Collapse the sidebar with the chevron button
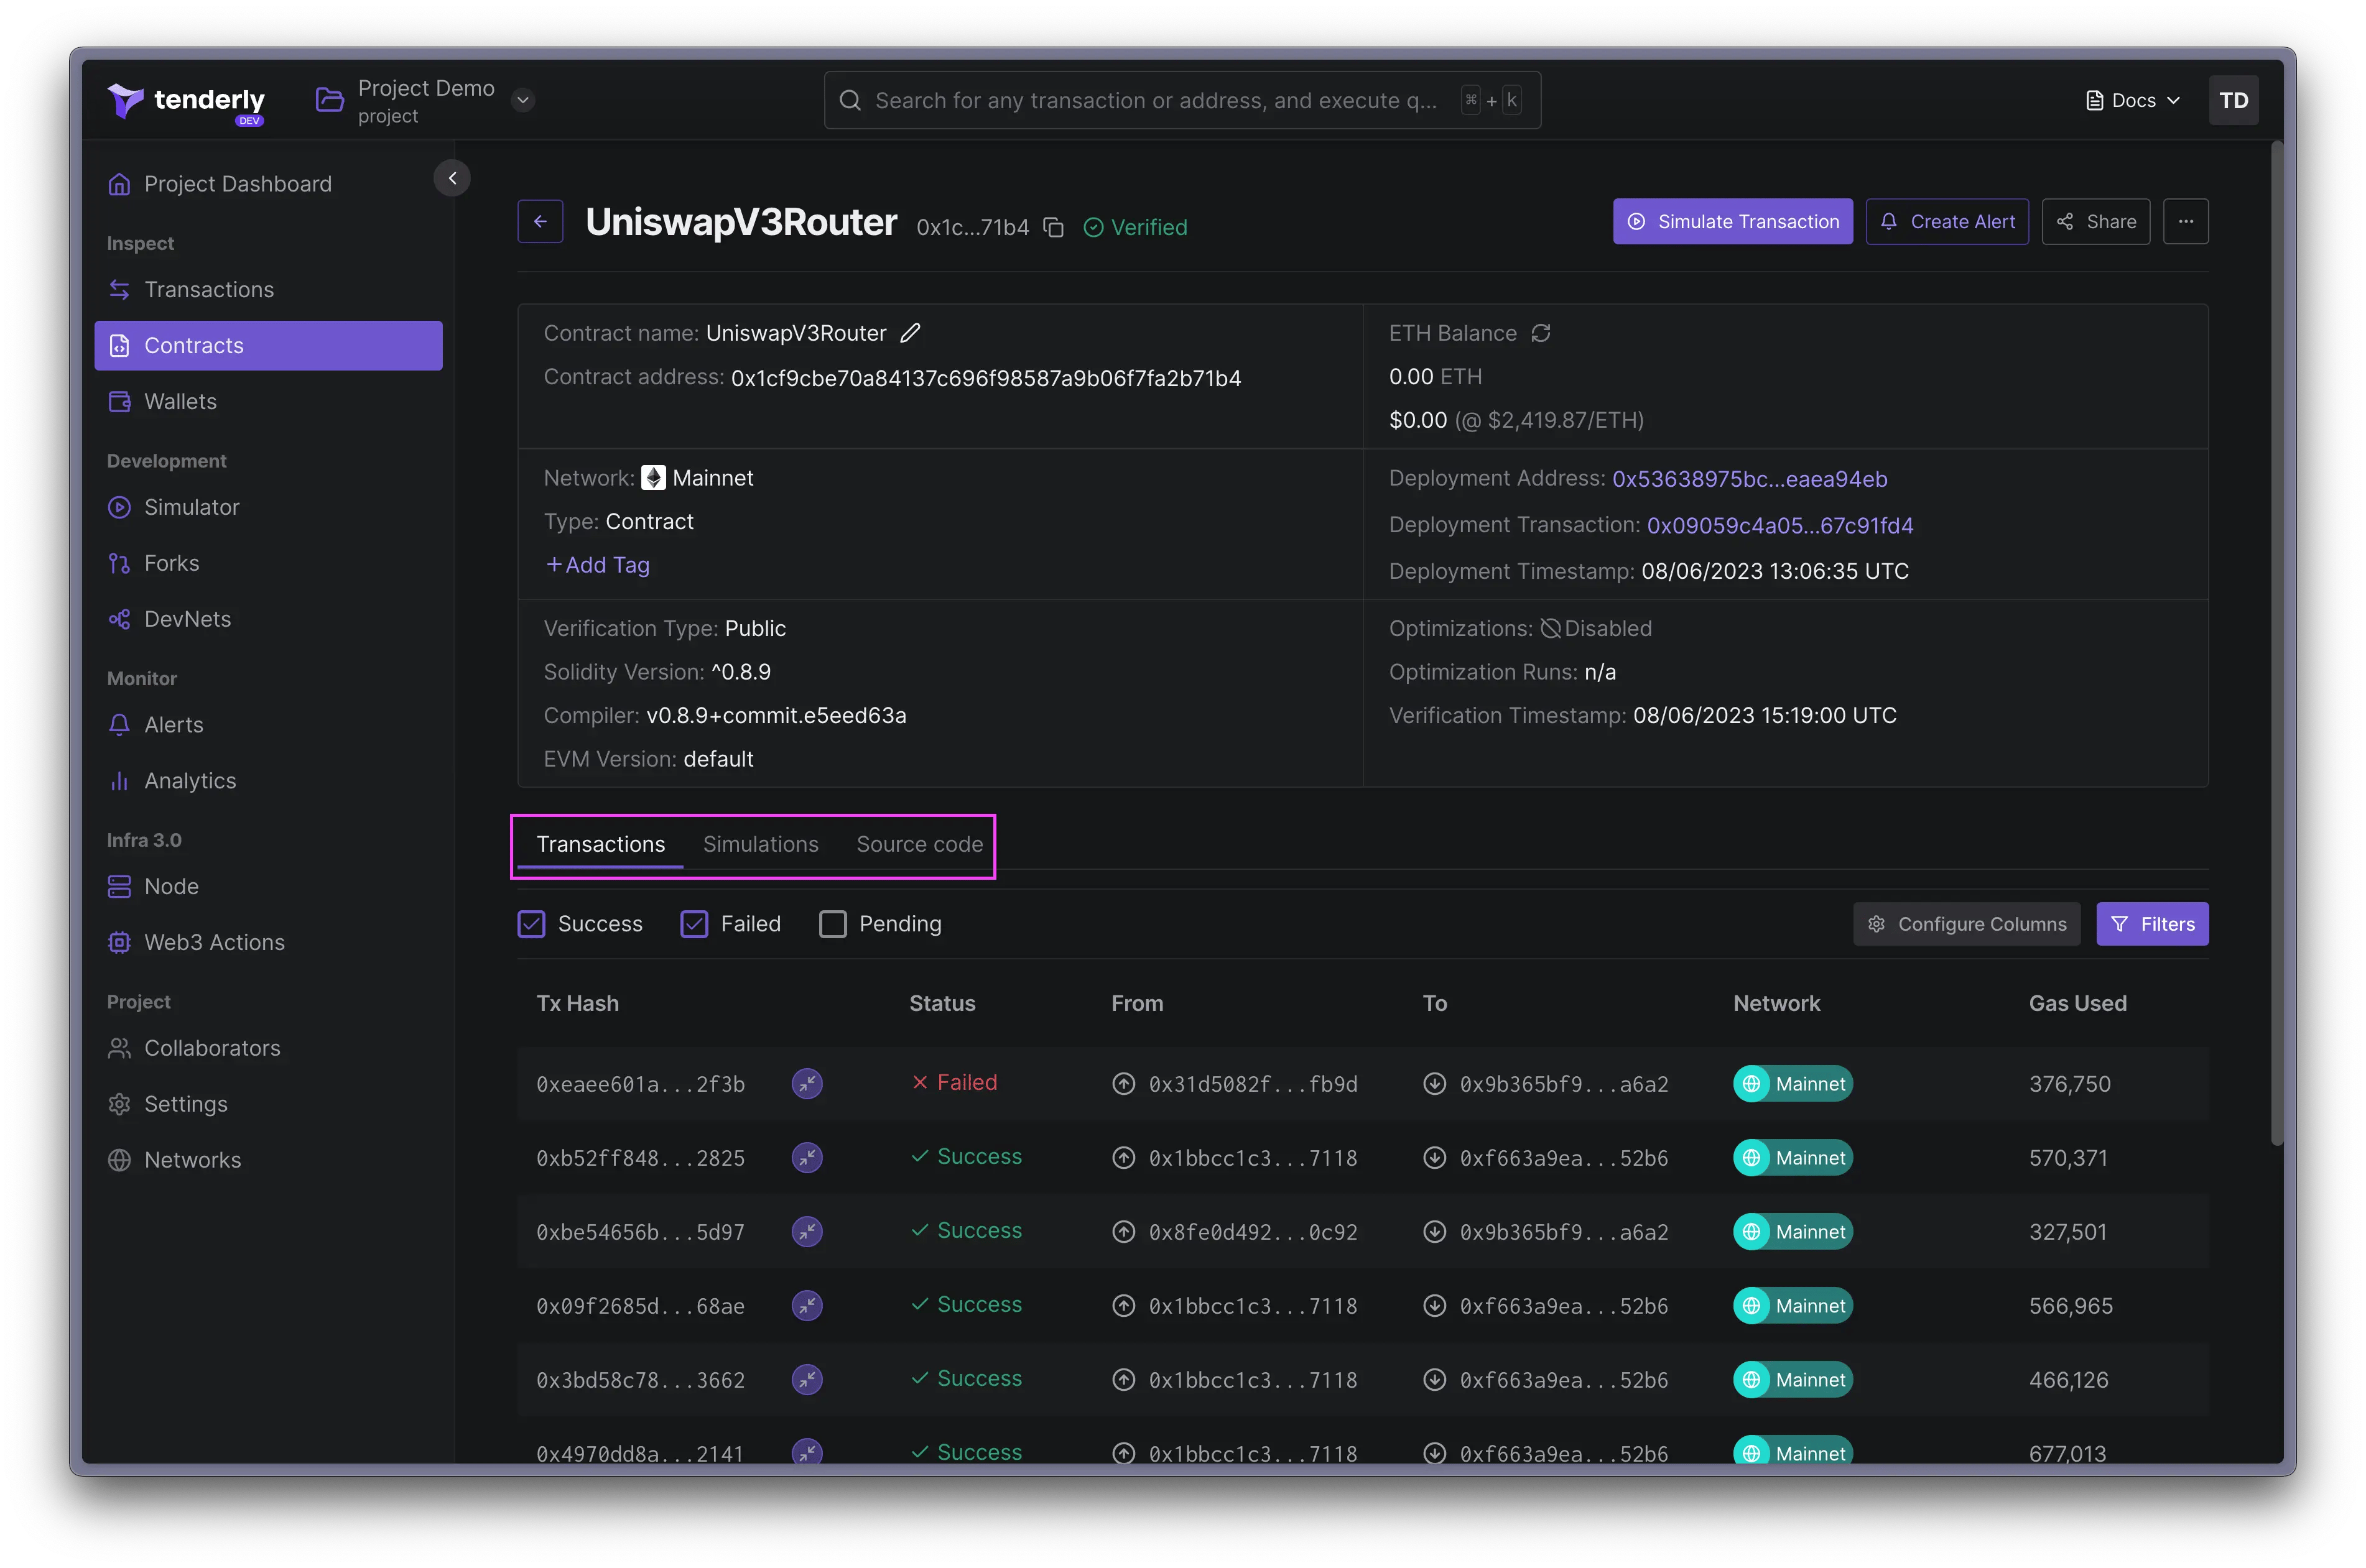Image resolution: width=2366 pixels, height=1568 pixels. [452, 179]
